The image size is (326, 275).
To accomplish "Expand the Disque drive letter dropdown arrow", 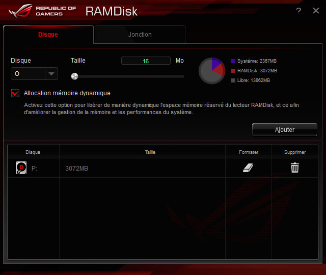I will click(51, 74).
